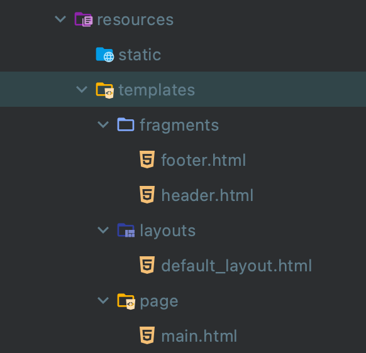Image resolution: width=366 pixels, height=353 pixels.
Task: Select header.html in the tree
Action: tap(208, 195)
